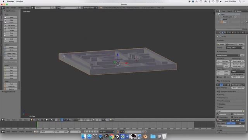248x140 pixels.
Task: Expand the Metadata panel
Action: pyautogui.click(x=221, y=104)
